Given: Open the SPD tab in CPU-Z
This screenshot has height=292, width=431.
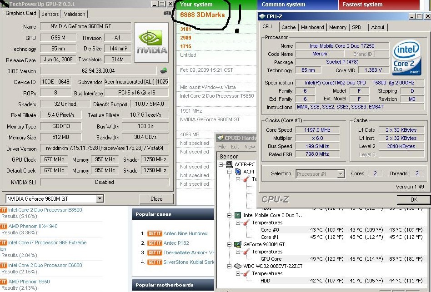Looking at the screenshot, I should 356,27.
